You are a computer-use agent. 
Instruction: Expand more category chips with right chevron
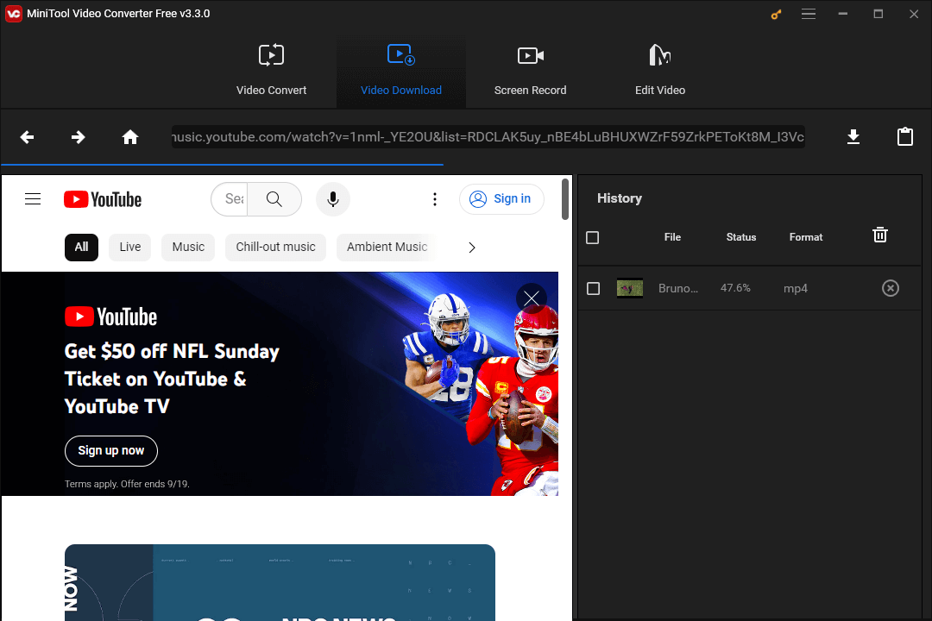471,248
